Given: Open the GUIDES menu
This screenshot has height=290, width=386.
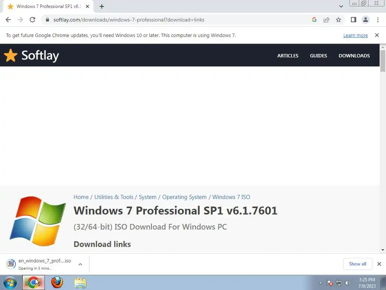Looking at the screenshot, I should tap(318, 56).
